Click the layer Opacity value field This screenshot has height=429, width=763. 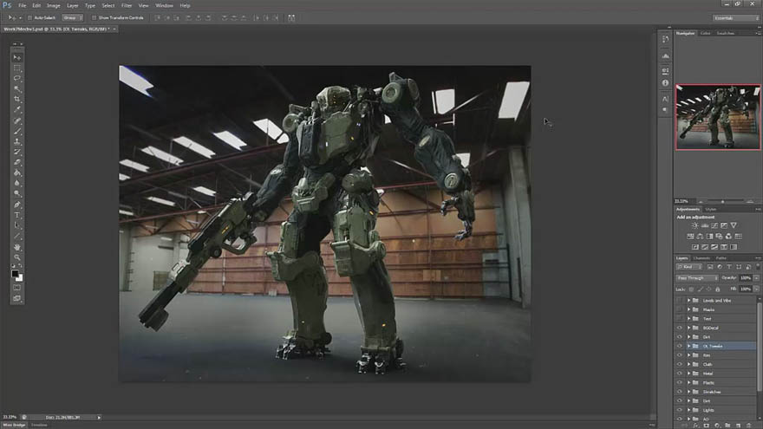click(745, 278)
